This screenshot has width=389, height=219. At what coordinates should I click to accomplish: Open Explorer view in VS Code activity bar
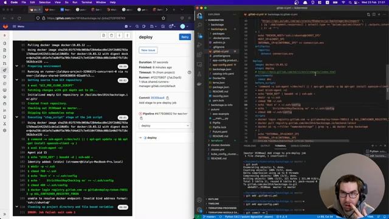tap(199, 16)
